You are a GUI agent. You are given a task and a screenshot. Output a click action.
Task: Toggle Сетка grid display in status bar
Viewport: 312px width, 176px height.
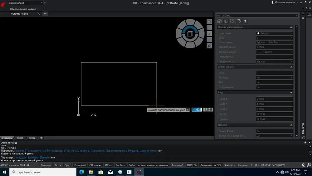(58, 165)
